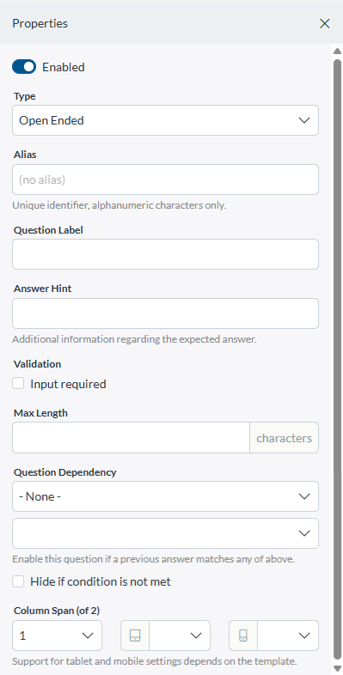Screen dimensions: 343x675
Task: Click the scrollbar up arrow
Action: pos(337,52)
